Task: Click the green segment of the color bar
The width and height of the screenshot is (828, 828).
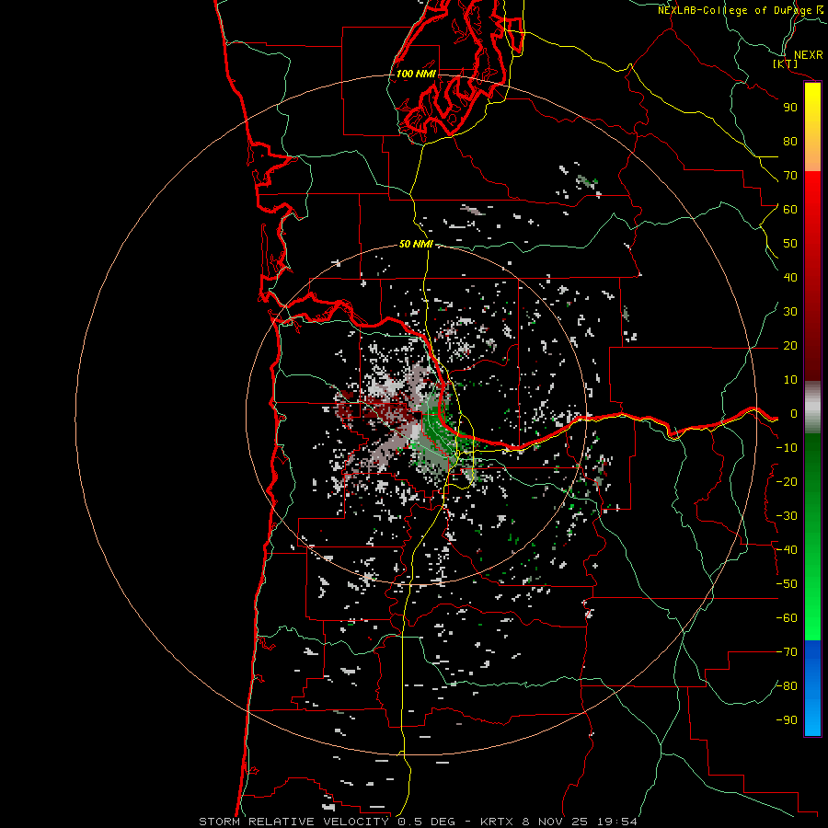Action: point(812,537)
